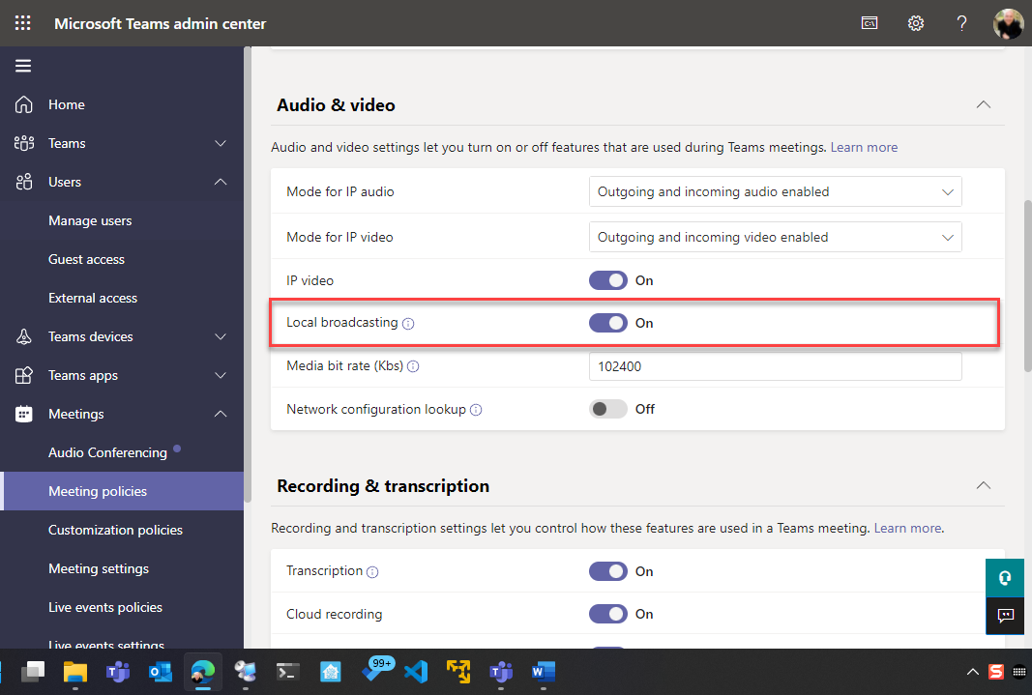This screenshot has width=1032, height=695.
Task: Click the profile avatar in top bar
Action: (1008, 22)
